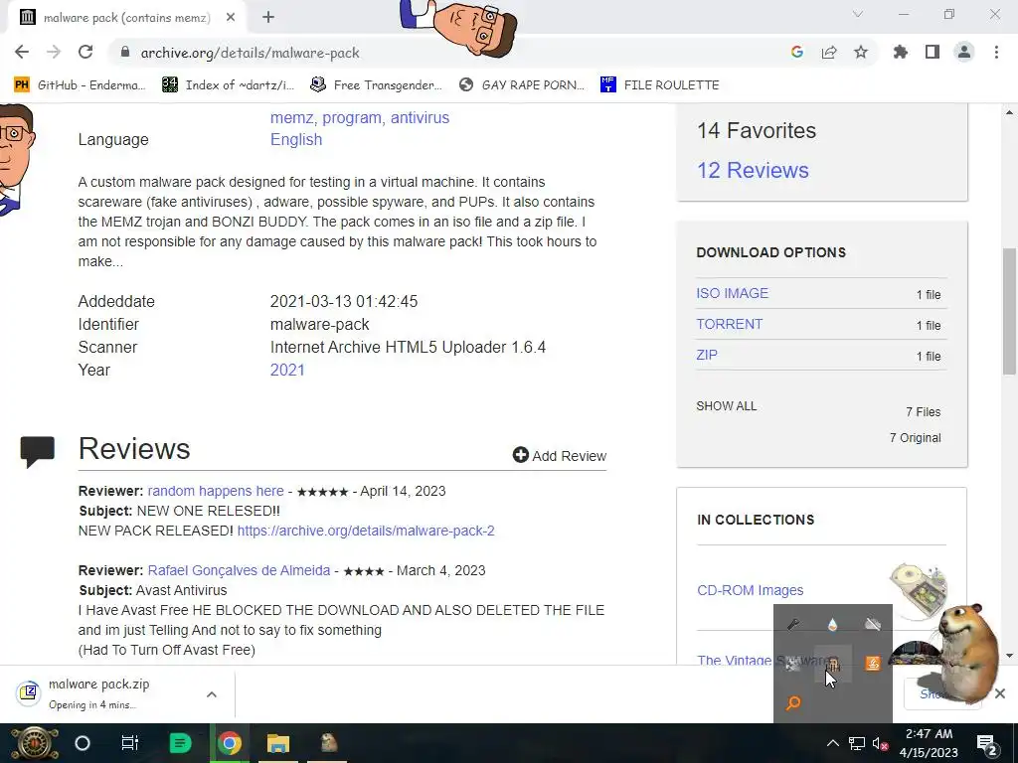The width and height of the screenshot is (1018, 763).
Task: Collapse the hidden tray icons chevron
Action: click(x=832, y=743)
